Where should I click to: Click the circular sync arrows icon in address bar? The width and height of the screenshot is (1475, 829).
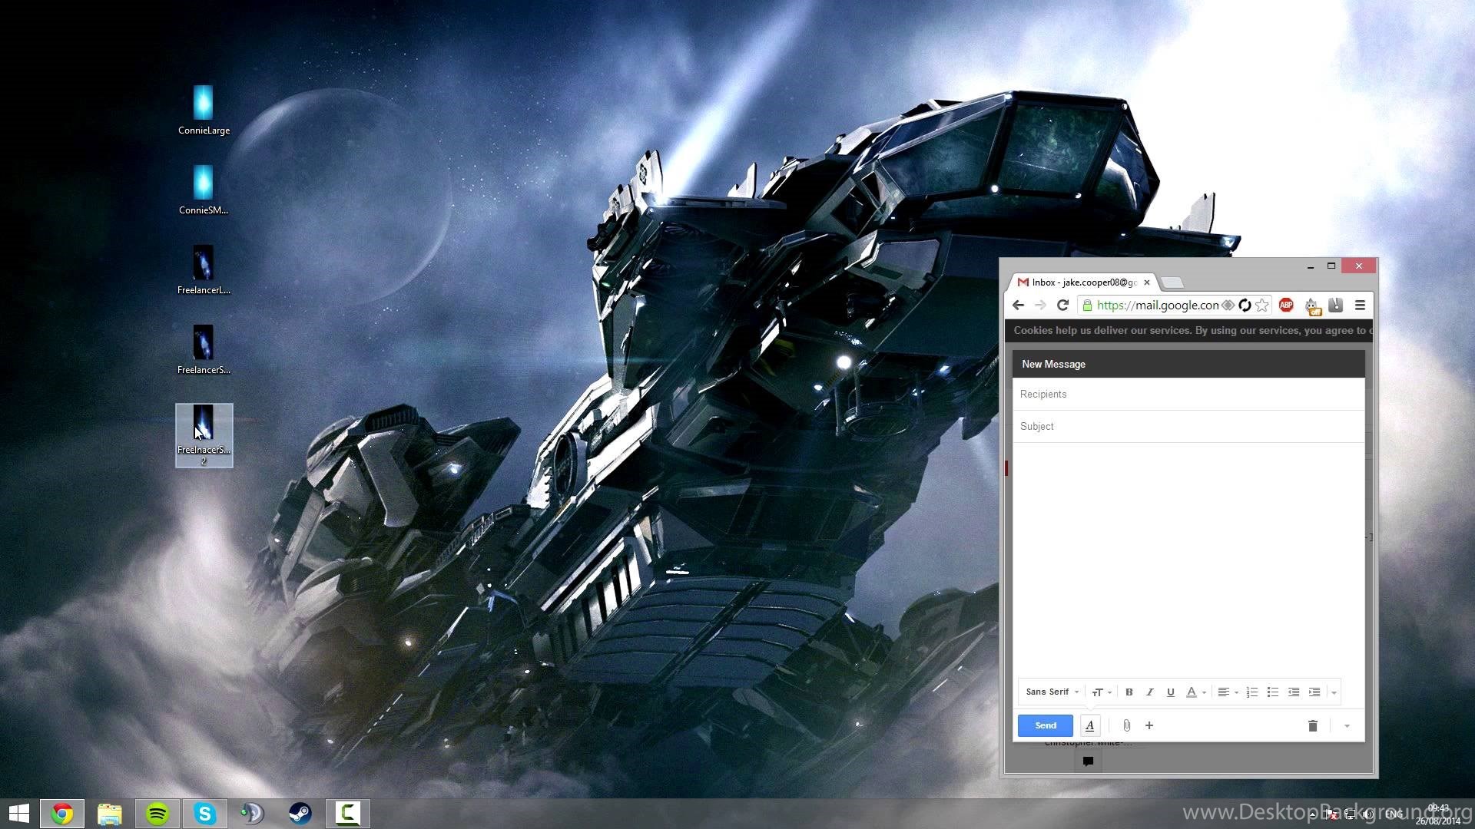(1245, 305)
